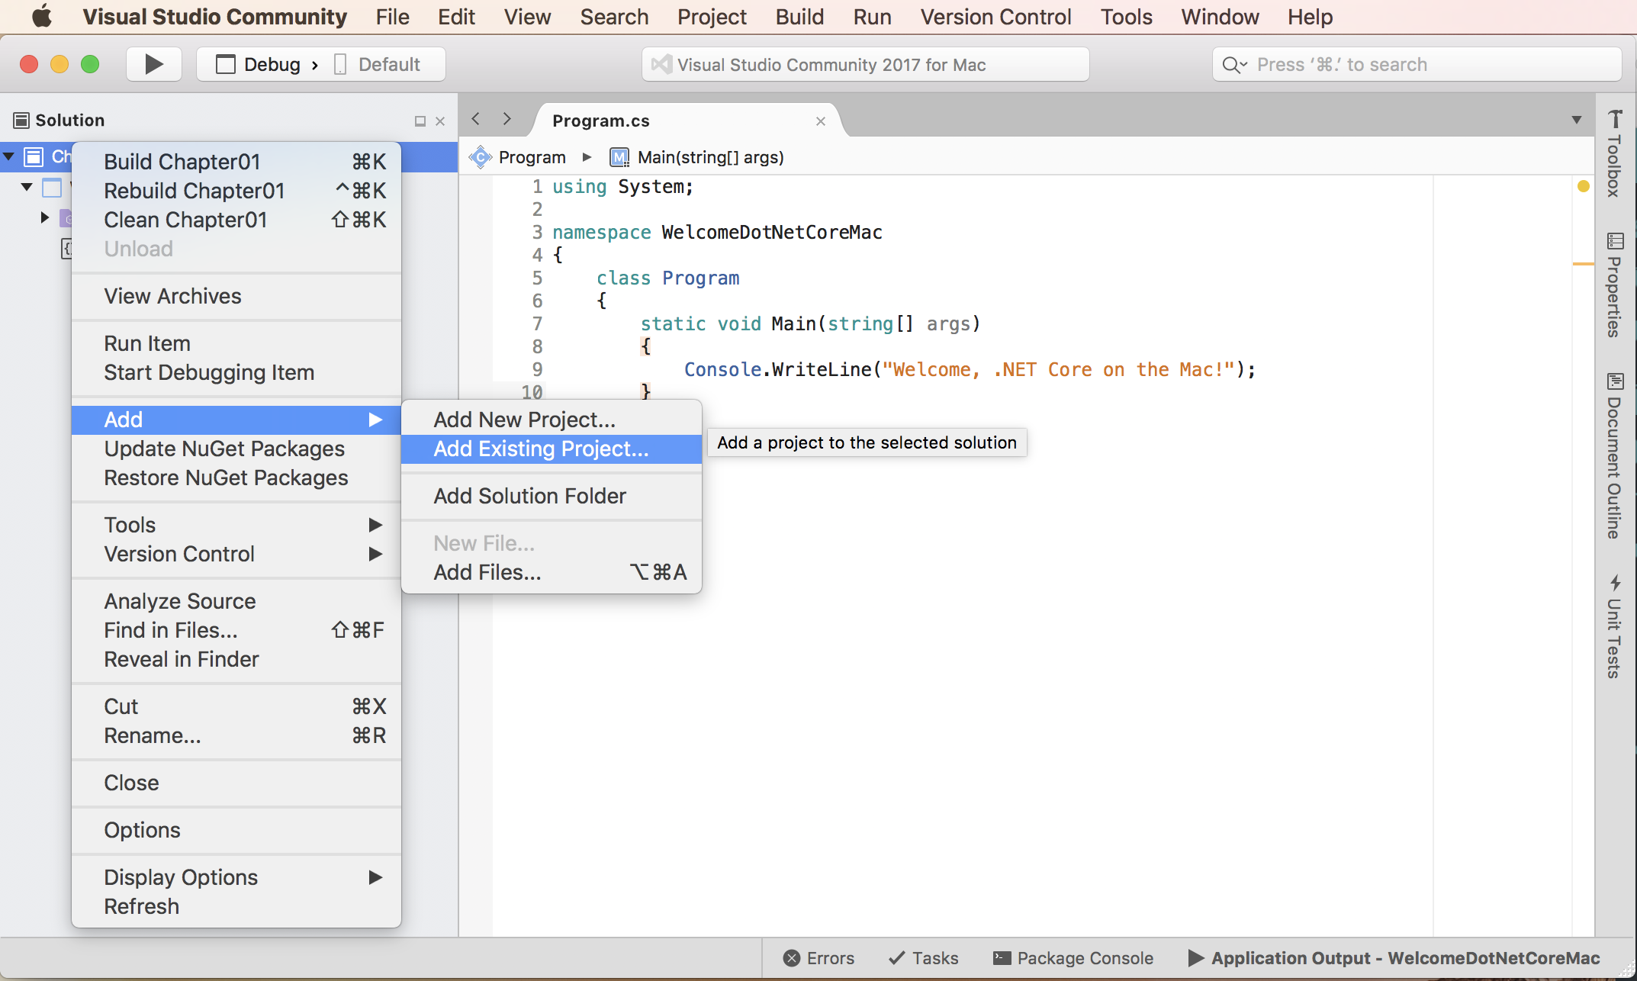
Task: Open the Toolbox side panel
Action: tap(1614, 153)
